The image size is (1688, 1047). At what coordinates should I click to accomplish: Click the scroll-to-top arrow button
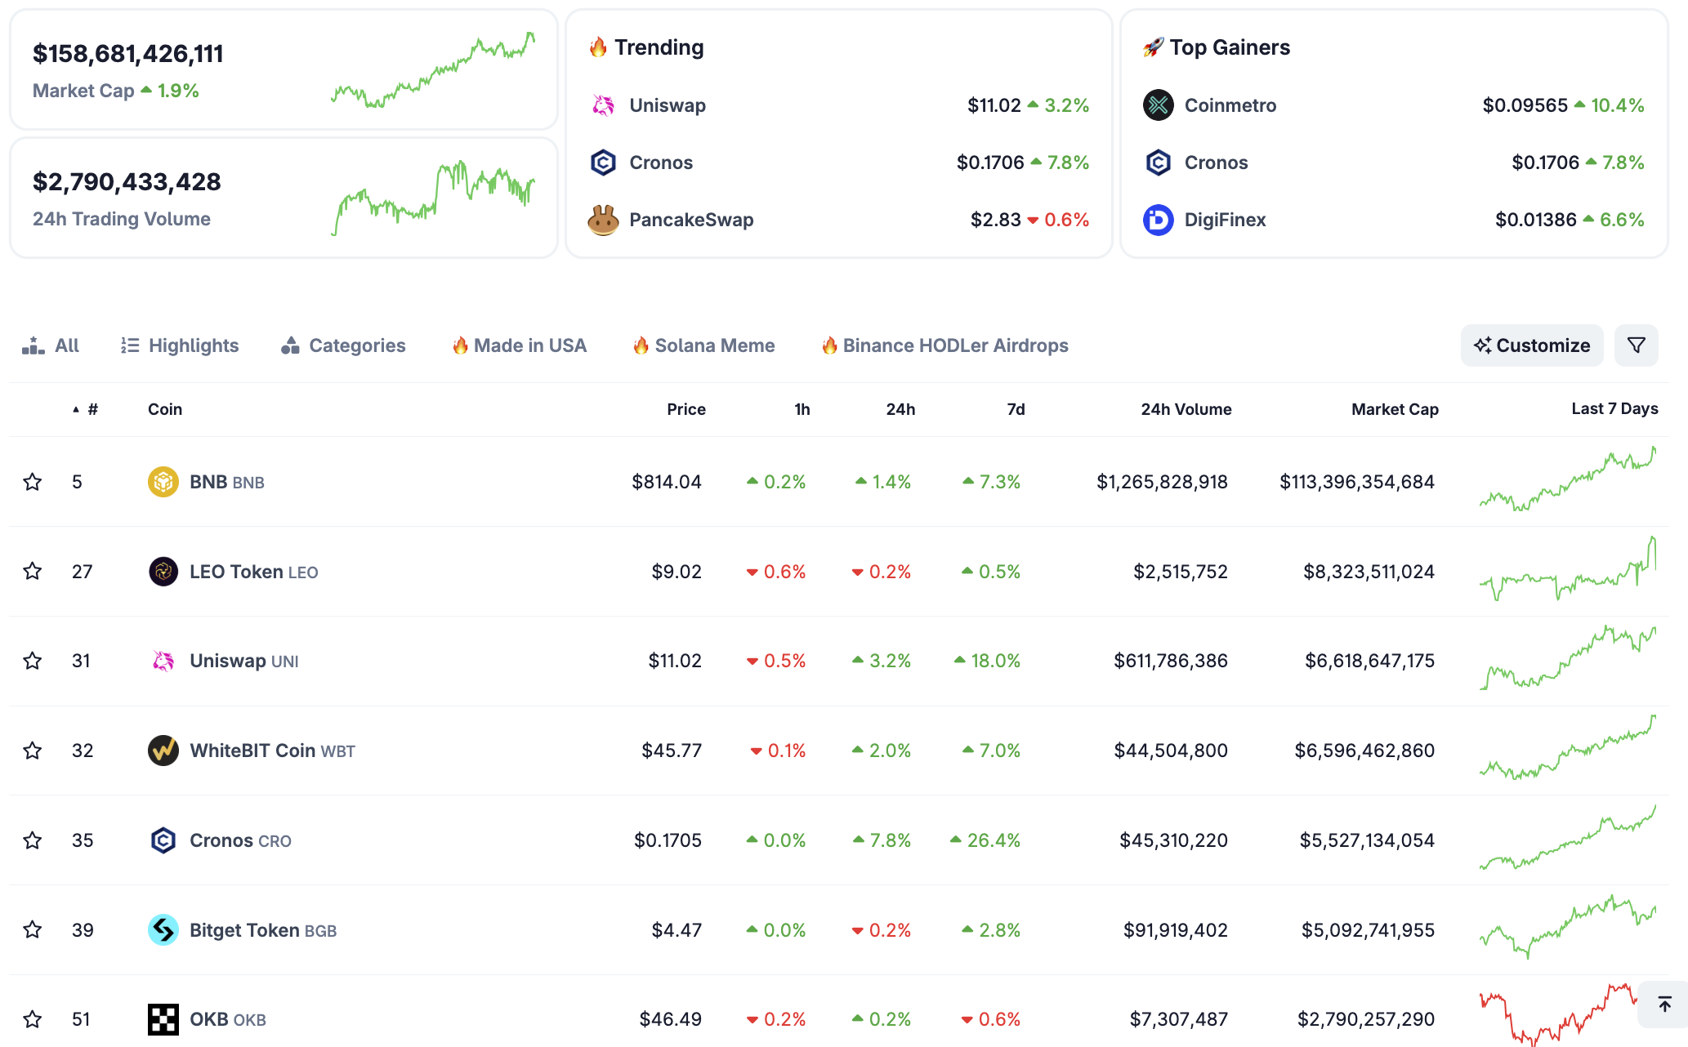click(x=1664, y=1005)
